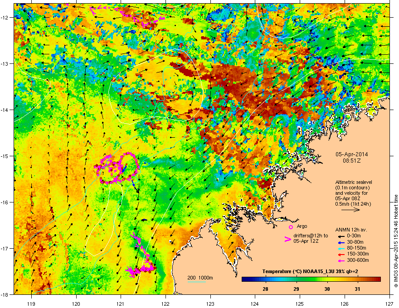Click the '05-Apr 12Z' legend label
This screenshot has height=308, width=399.
click(x=306, y=241)
